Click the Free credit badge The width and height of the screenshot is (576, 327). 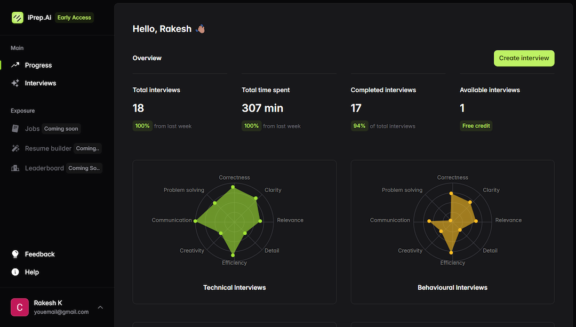(x=476, y=126)
